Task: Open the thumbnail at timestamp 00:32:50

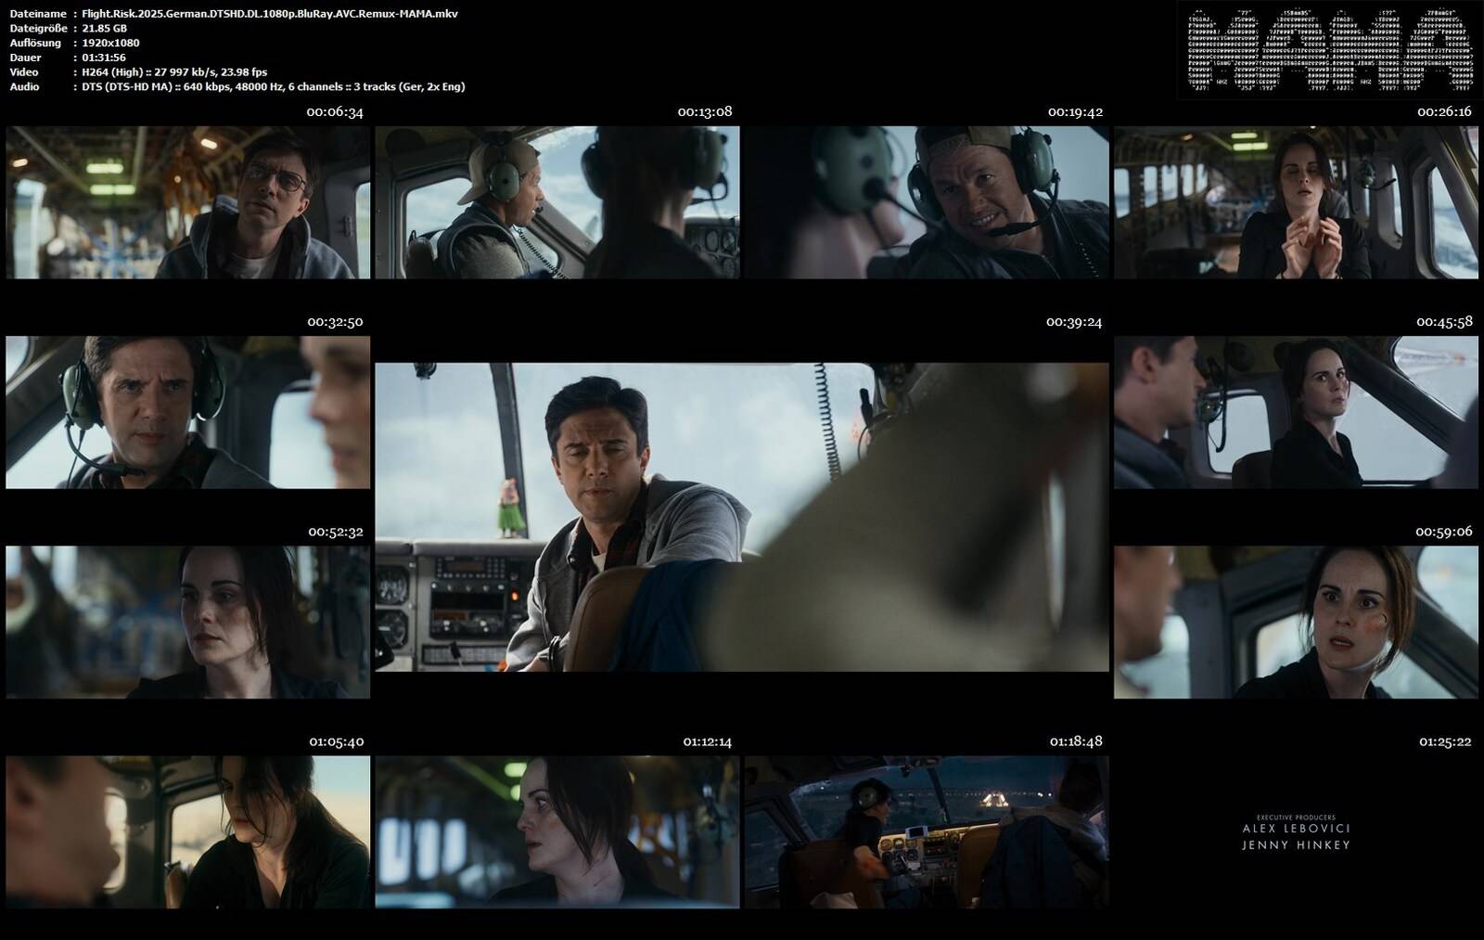Action: (187, 412)
